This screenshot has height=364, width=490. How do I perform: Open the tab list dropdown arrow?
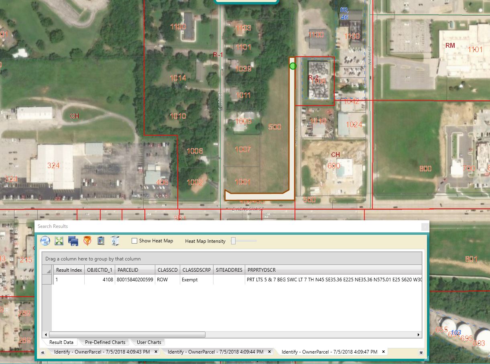421,352
